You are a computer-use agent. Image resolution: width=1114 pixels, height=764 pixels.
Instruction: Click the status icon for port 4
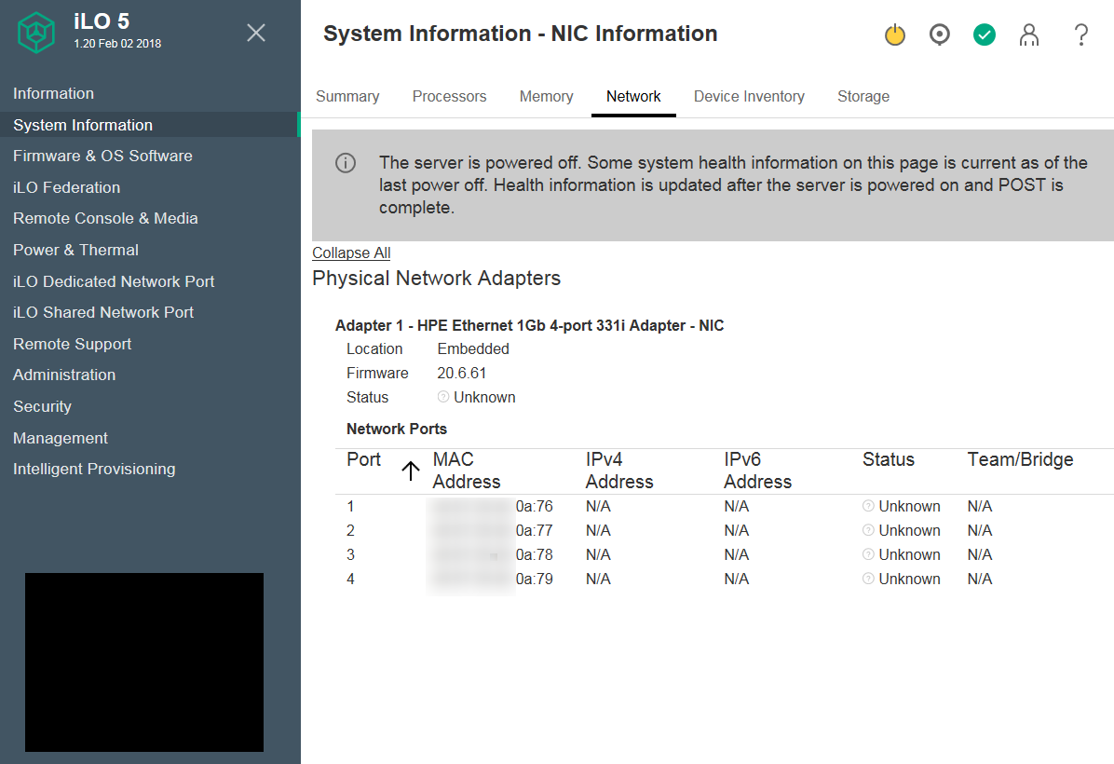[868, 579]
